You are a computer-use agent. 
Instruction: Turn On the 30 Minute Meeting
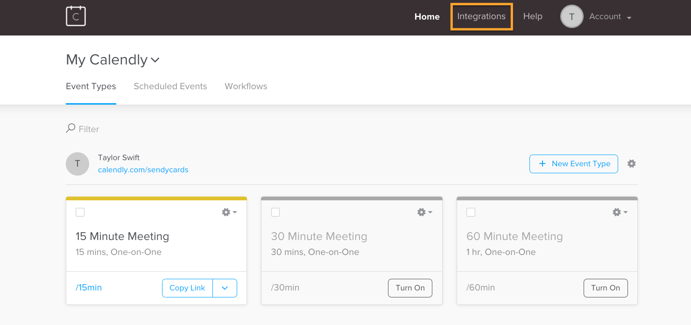coord(410,288)
